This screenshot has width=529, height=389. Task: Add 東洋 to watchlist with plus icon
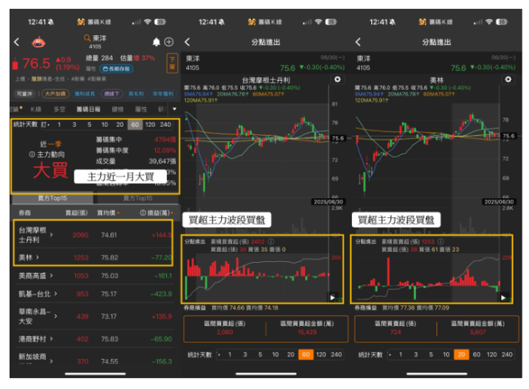[169, 42]
